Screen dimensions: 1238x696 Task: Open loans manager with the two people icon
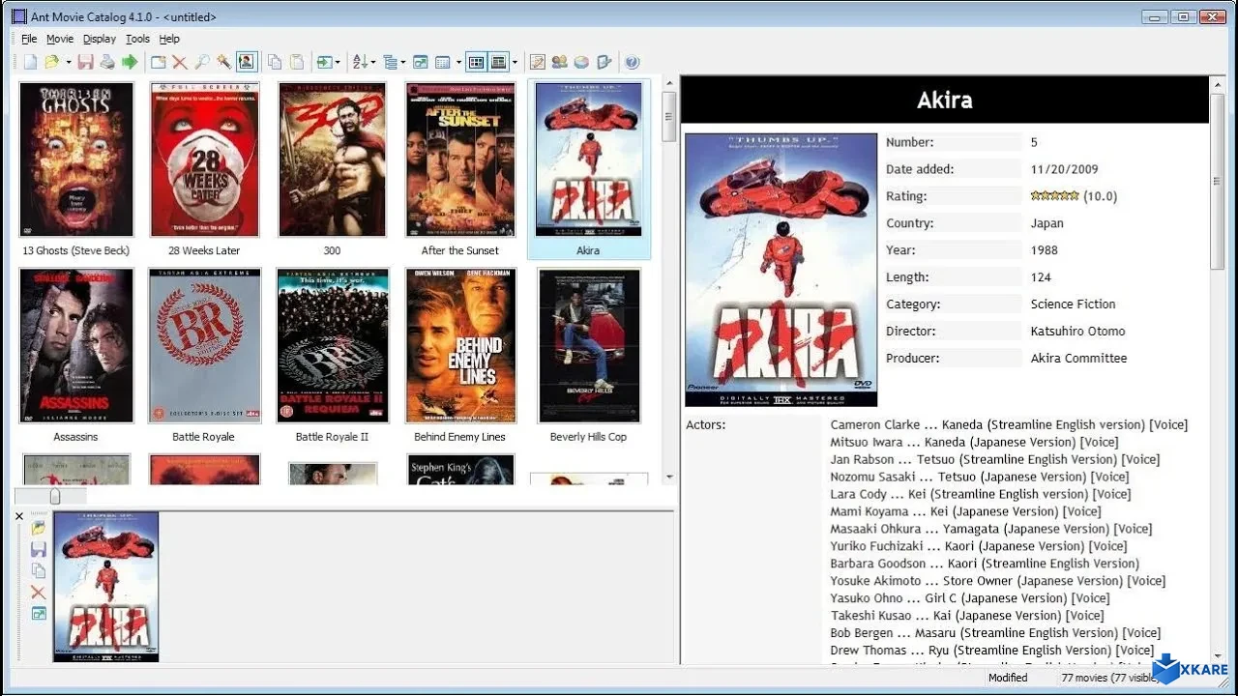tap(560, 62)
